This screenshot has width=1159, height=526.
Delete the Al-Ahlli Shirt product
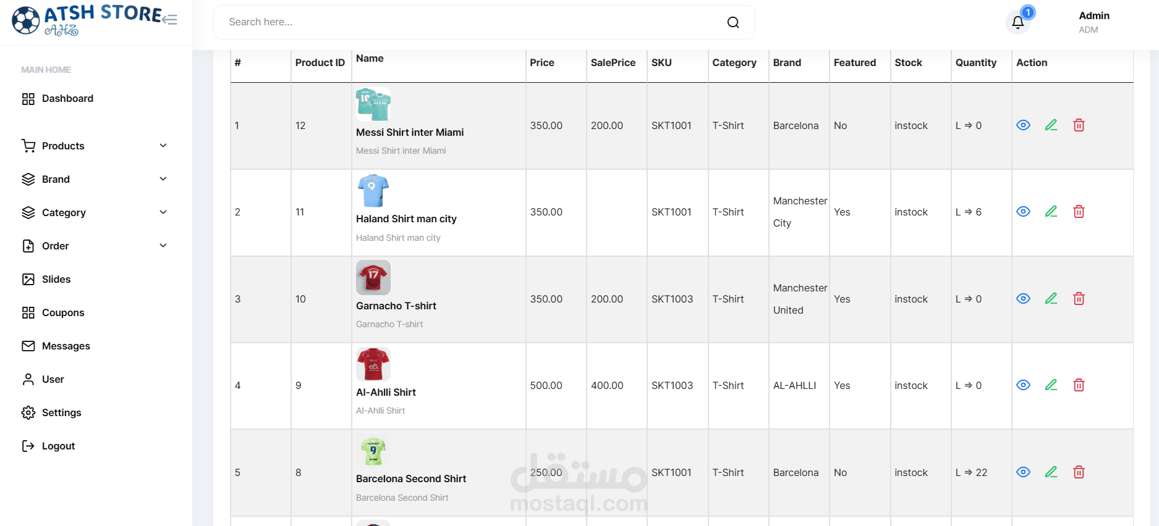pos(1079,385)
